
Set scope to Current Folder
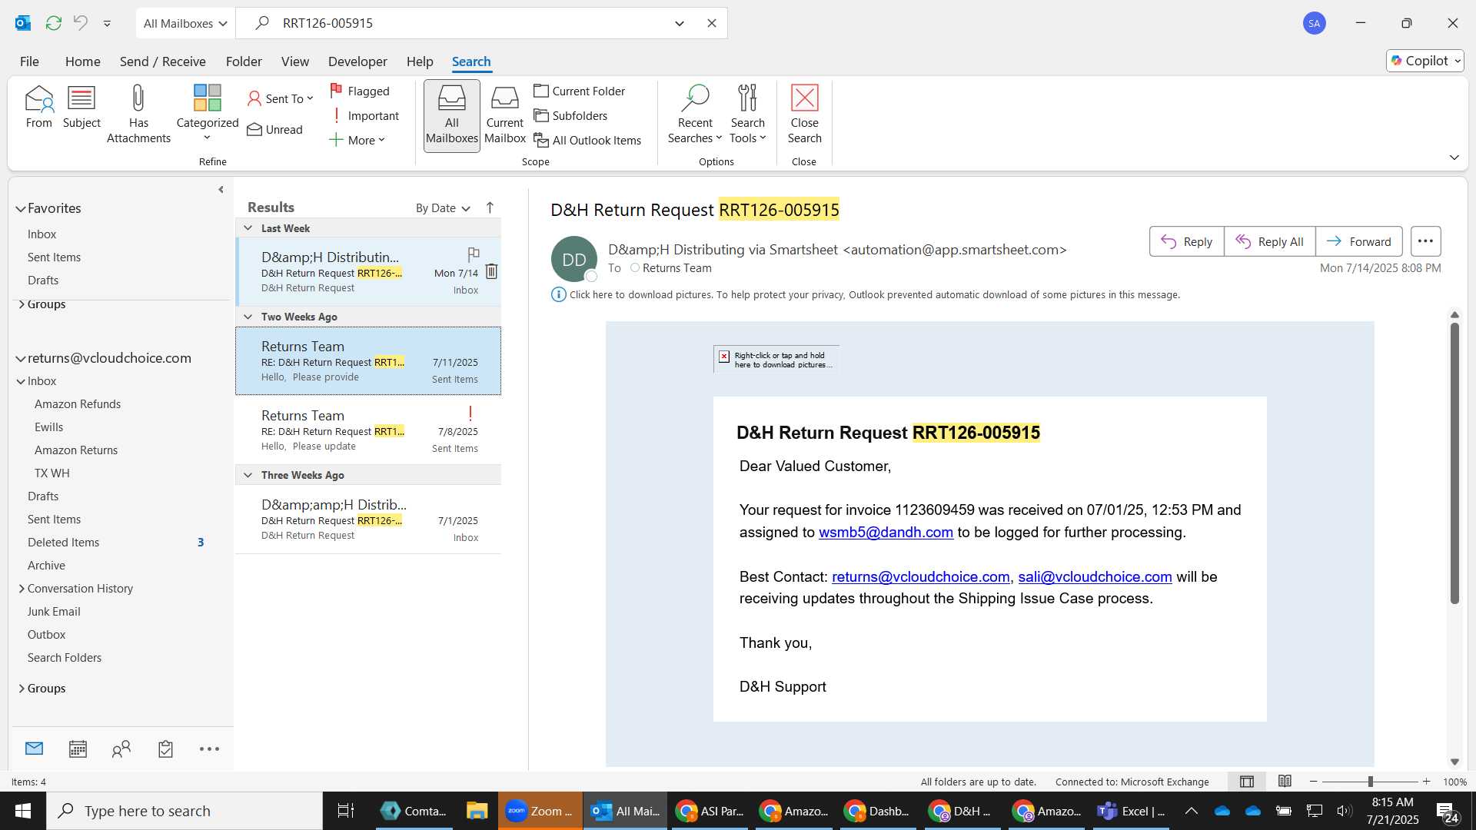(580, 91)
